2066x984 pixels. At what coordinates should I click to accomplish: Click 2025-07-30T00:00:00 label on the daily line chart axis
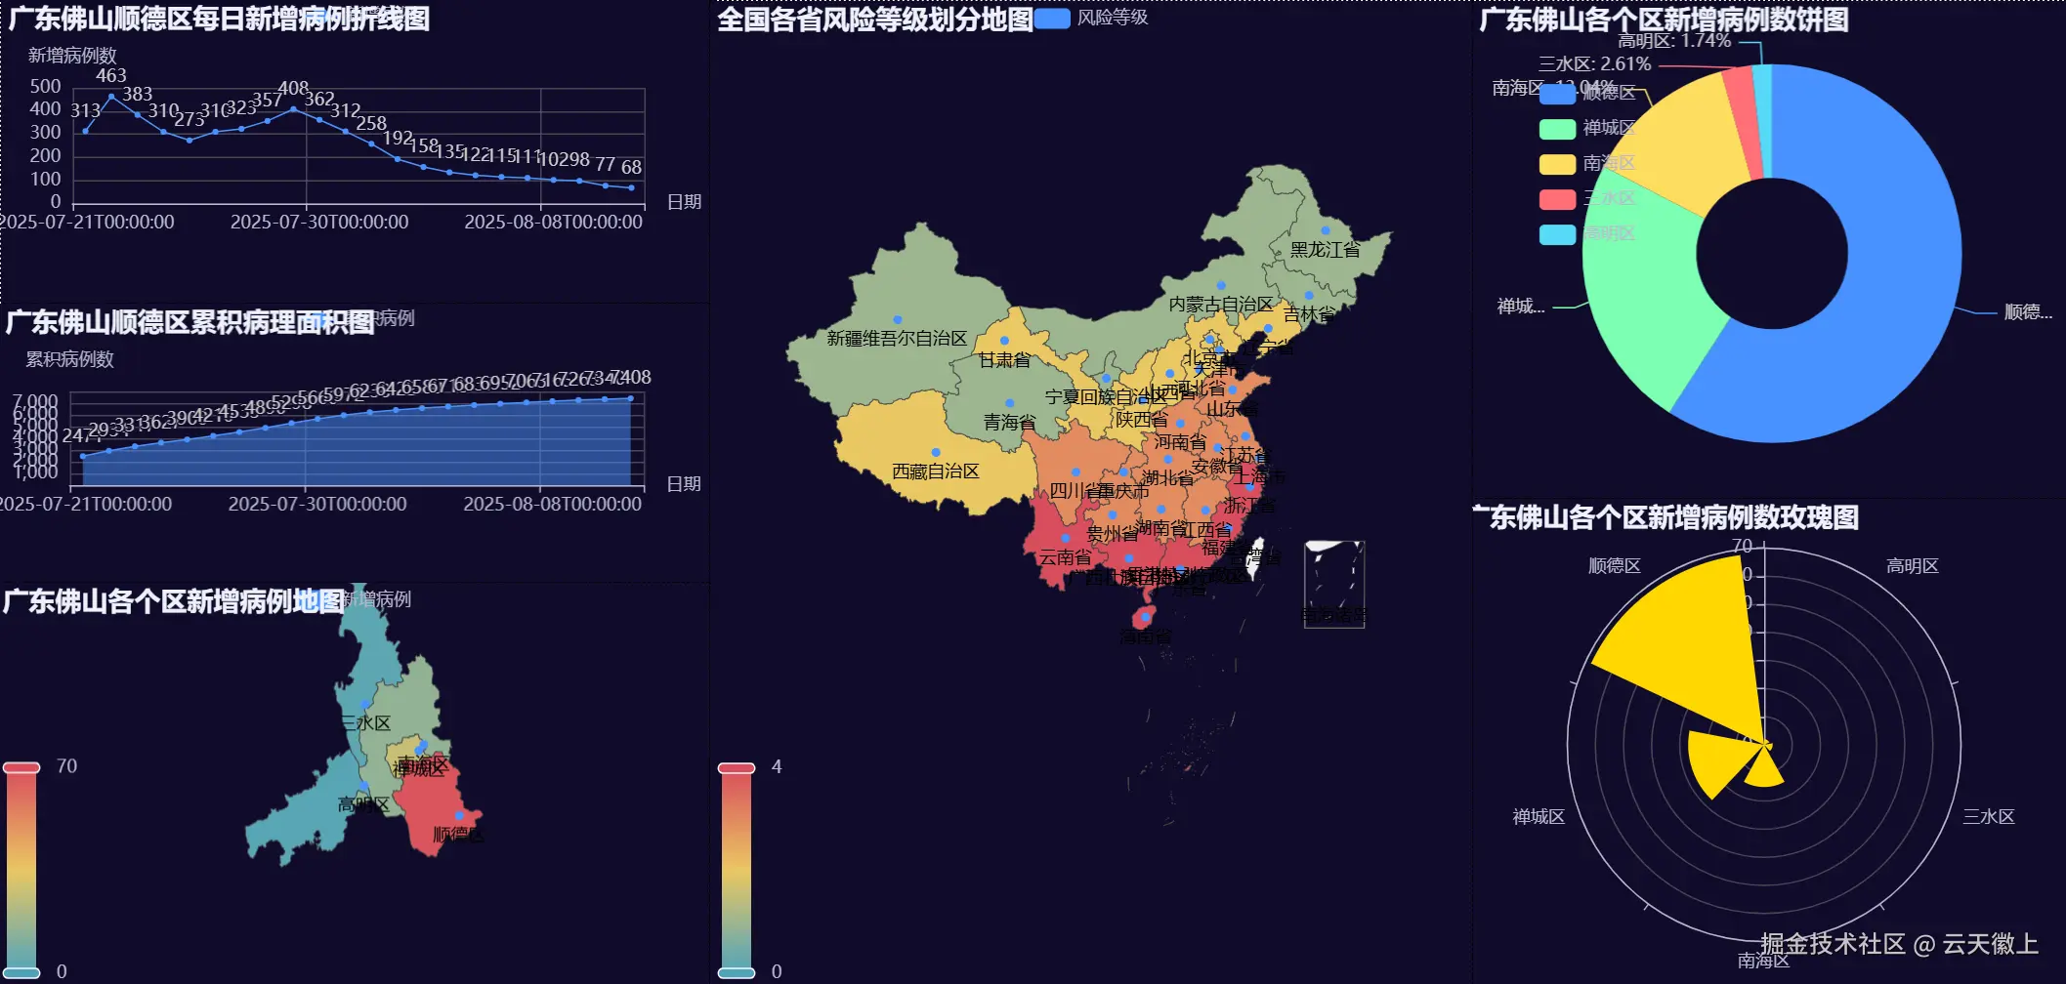pos(319,223)
